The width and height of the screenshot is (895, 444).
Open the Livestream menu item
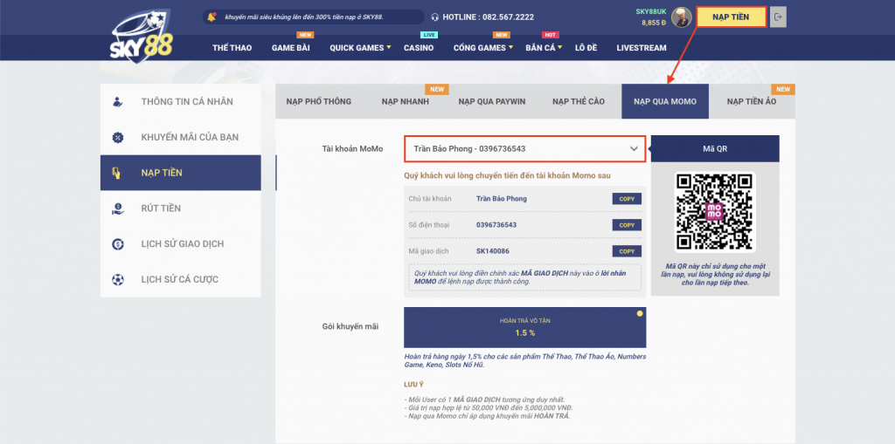642,48
